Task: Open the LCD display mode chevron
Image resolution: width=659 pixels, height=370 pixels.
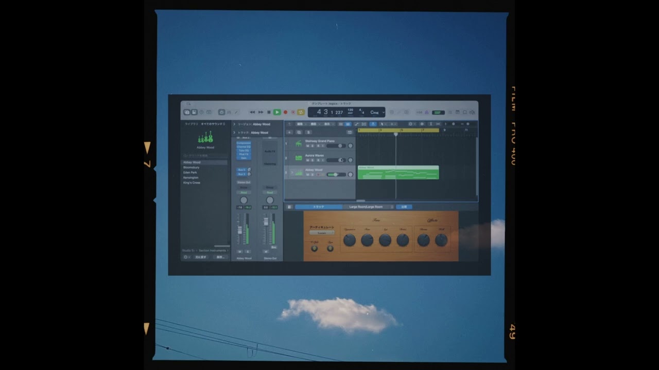Action: 384,112
